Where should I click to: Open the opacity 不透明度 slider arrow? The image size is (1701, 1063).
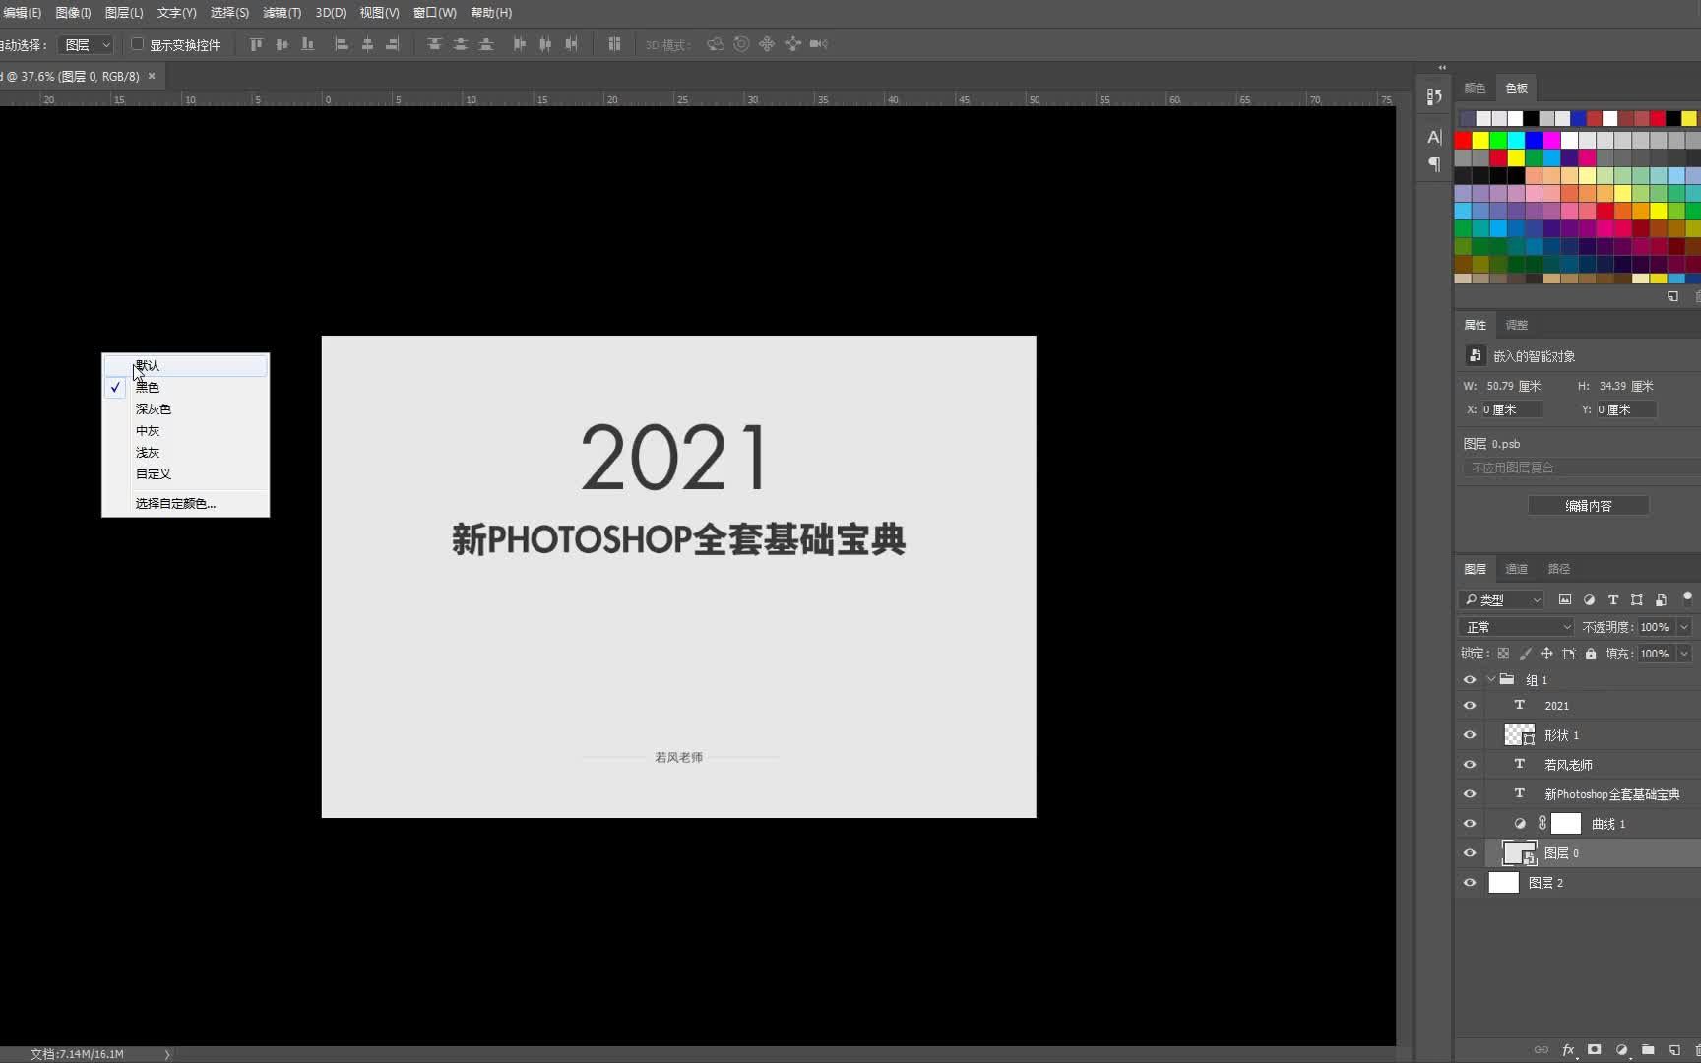click(x=1684, y=627)
